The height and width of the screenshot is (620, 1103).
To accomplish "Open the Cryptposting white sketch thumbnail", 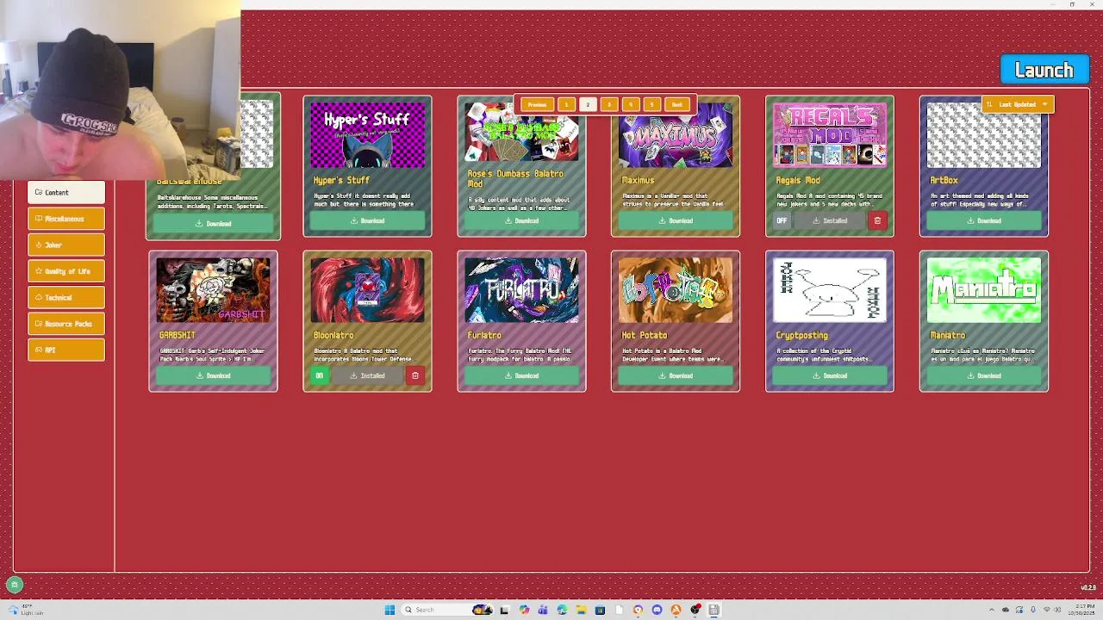I will click(830, 290).
